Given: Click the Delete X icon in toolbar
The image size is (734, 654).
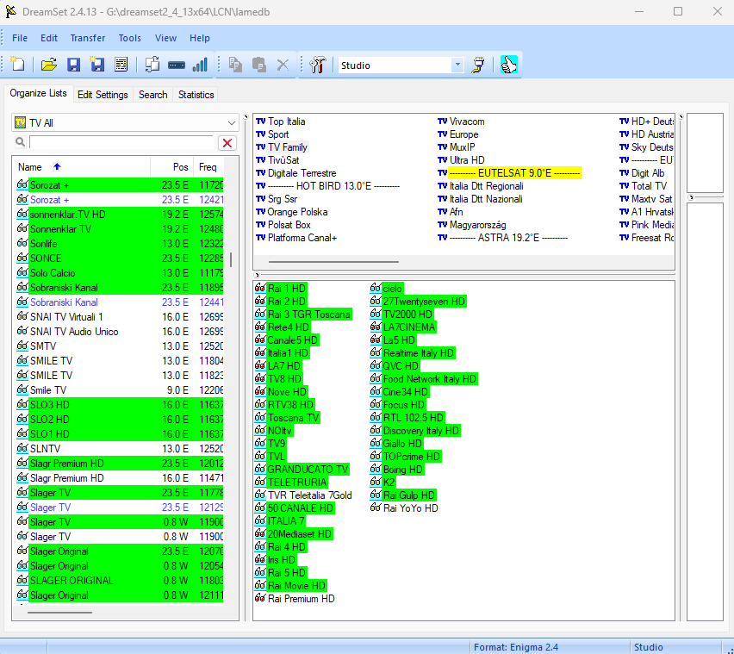Looking at the screenshot, I should [283, 65].
